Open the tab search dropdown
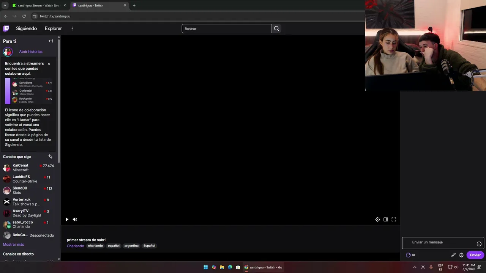 pyautogui.click(x=5, y=5)
